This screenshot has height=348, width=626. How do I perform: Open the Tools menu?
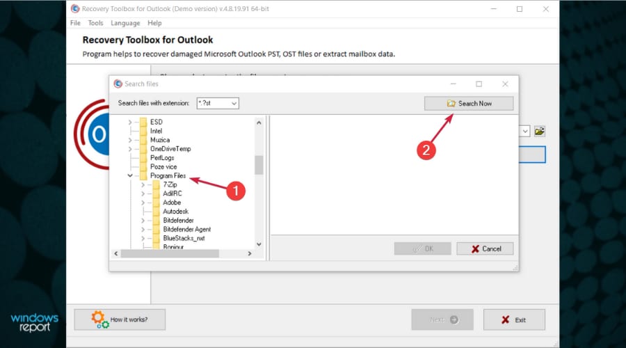95,23
